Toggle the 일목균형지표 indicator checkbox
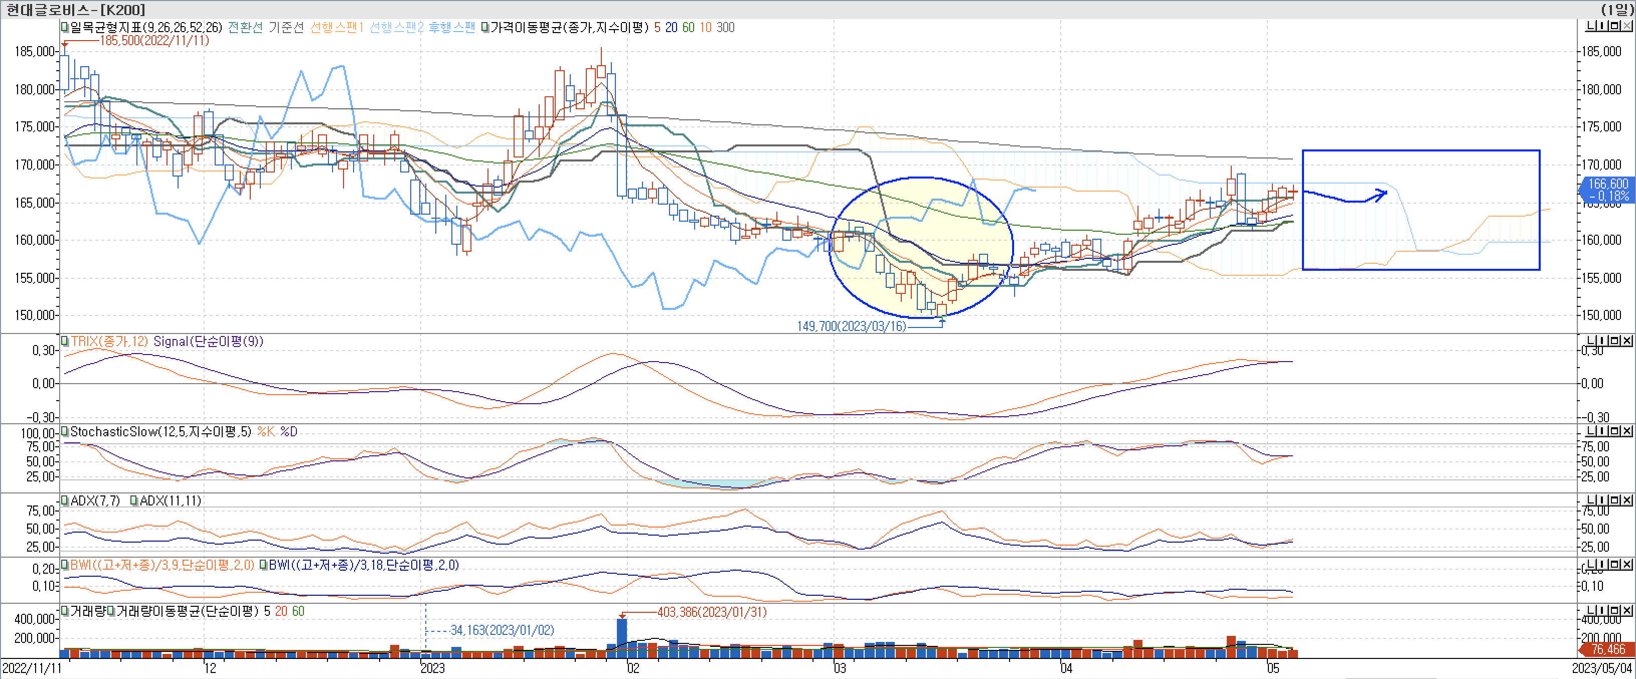 65,27
